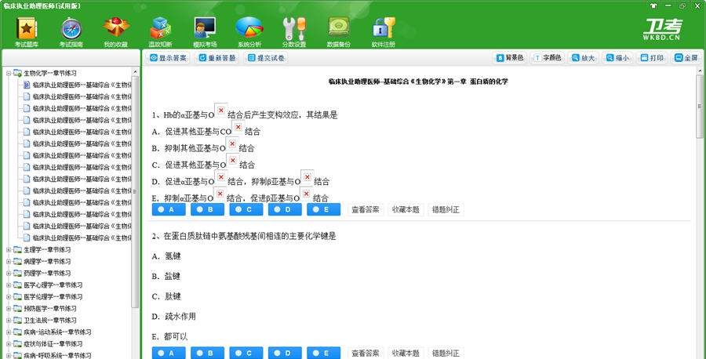Screen dimensions: 706x359
Task: Open 数据备份 data backup
Action: tap(339, 32)
